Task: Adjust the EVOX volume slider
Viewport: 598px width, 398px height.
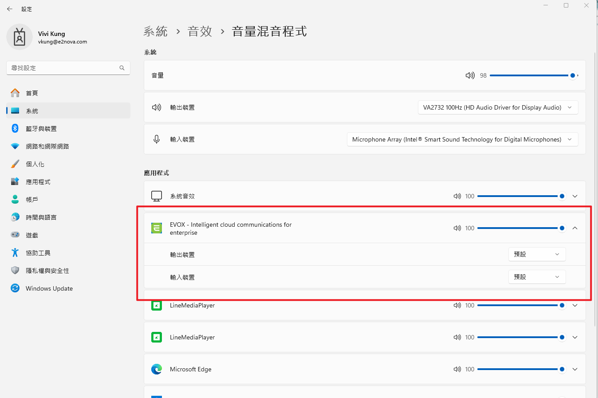Action: (521, 228)
